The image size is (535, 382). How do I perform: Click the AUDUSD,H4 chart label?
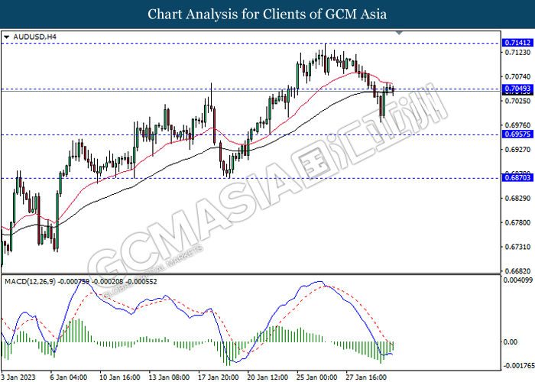[35, 37]
